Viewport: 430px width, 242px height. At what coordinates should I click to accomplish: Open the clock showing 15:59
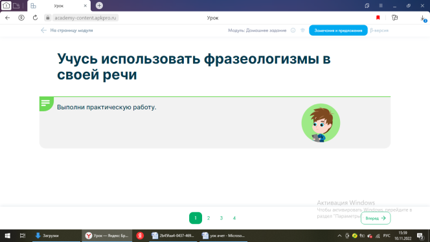[403, 236]
